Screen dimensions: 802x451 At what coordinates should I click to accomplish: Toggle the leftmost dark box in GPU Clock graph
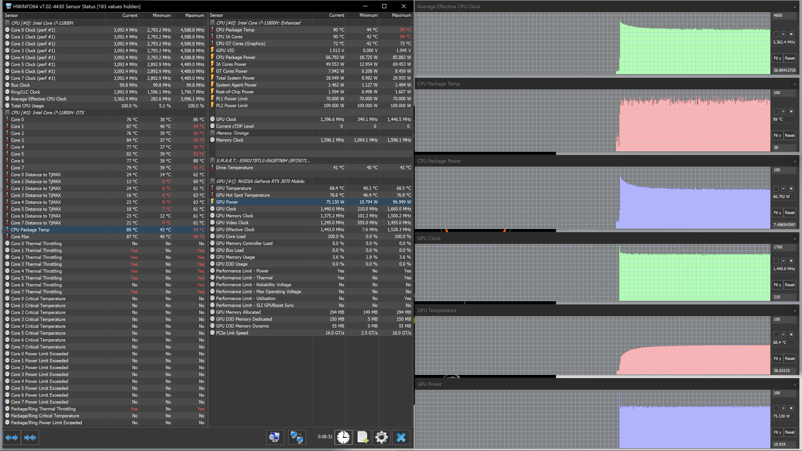click(x=776, y=261)
